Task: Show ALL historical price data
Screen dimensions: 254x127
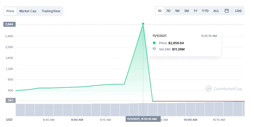Action: pyautogui.click(x=216, y=11)
